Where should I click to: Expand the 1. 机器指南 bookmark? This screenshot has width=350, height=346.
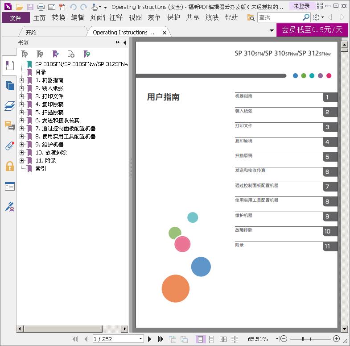click(22, 80)
